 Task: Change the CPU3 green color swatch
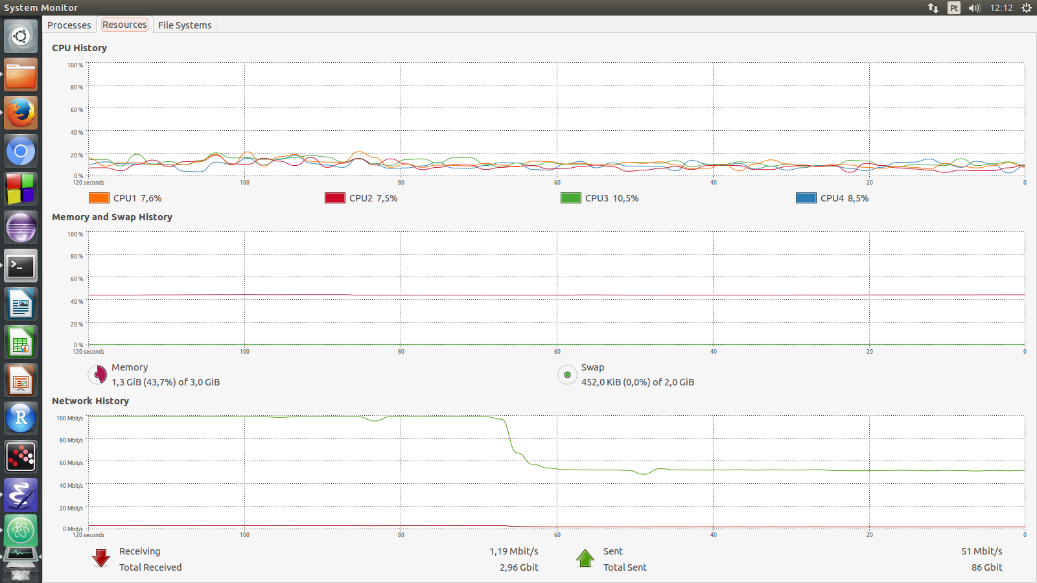(571, 198)
